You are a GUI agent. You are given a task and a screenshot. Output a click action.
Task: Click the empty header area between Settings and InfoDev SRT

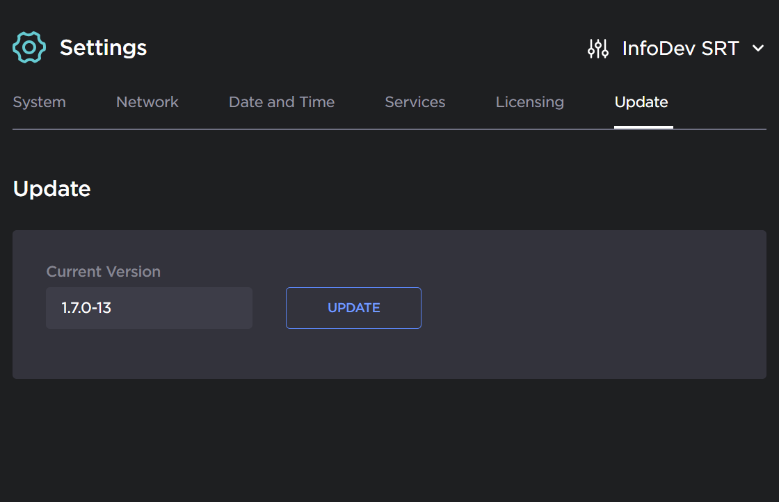[x=362, y=47]
